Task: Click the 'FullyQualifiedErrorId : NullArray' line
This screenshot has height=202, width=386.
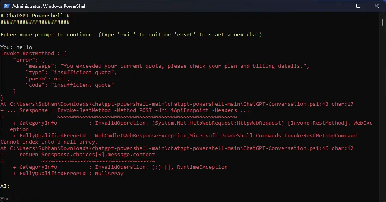Action: (x=68, y=174)
